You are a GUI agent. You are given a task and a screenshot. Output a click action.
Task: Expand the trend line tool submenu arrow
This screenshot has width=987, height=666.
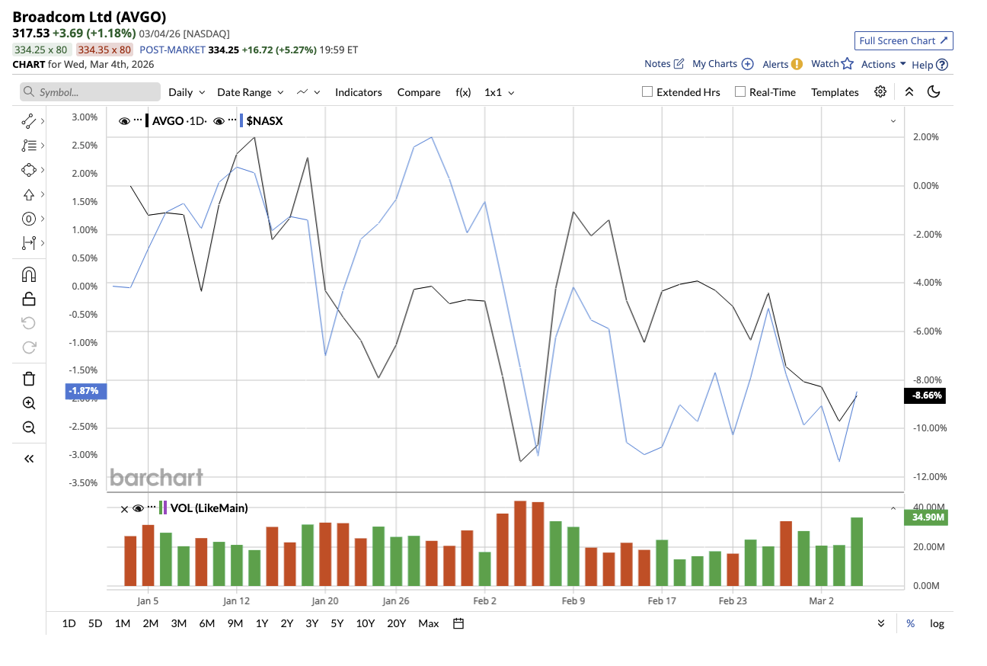(x=42, y=120)
